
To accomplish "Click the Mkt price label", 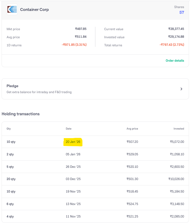I will pyautogui.click(x=13, y=29).
